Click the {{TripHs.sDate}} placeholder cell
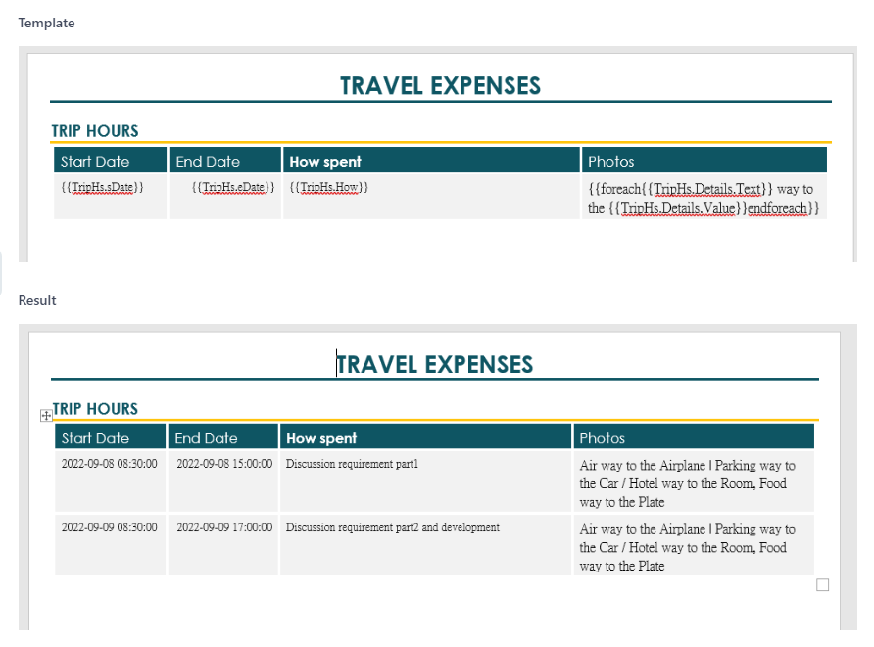The height and width of the screenshot is (647, 874). (x=102, y=187)
